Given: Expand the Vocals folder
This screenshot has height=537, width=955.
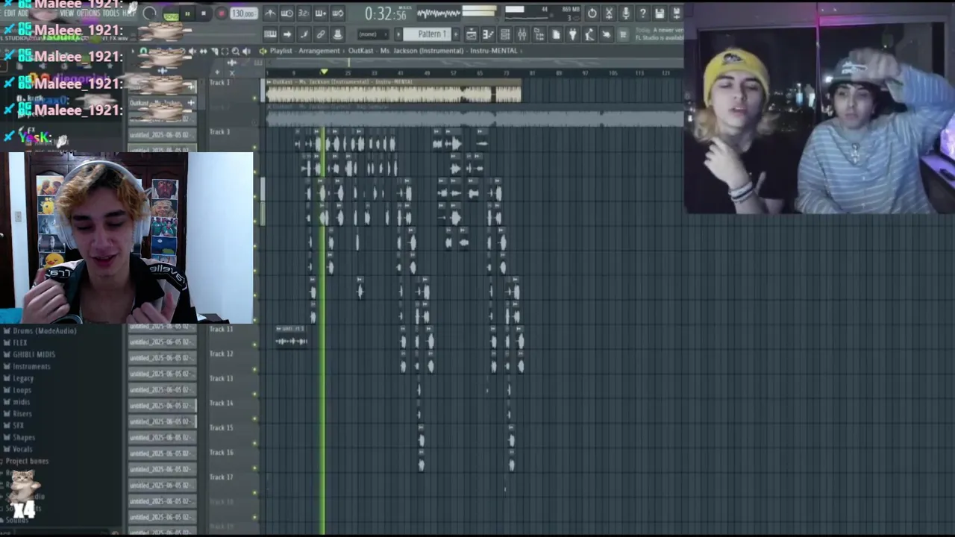Looking at the screenshot, I should click(x=23, y=449).
